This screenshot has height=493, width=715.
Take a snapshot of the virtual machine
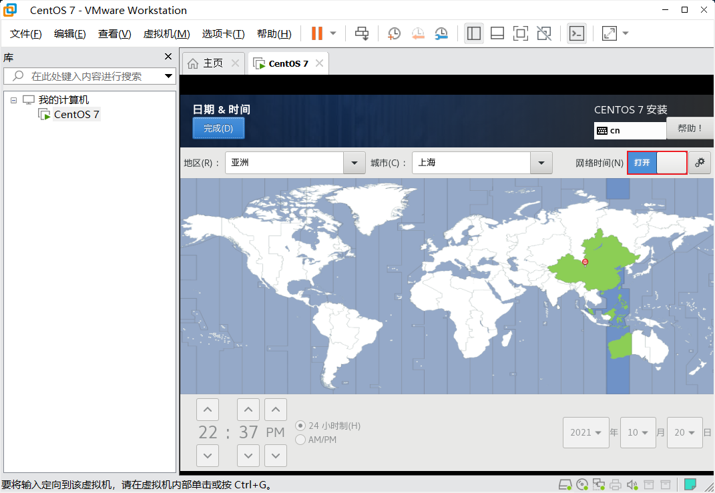[394, 33]
